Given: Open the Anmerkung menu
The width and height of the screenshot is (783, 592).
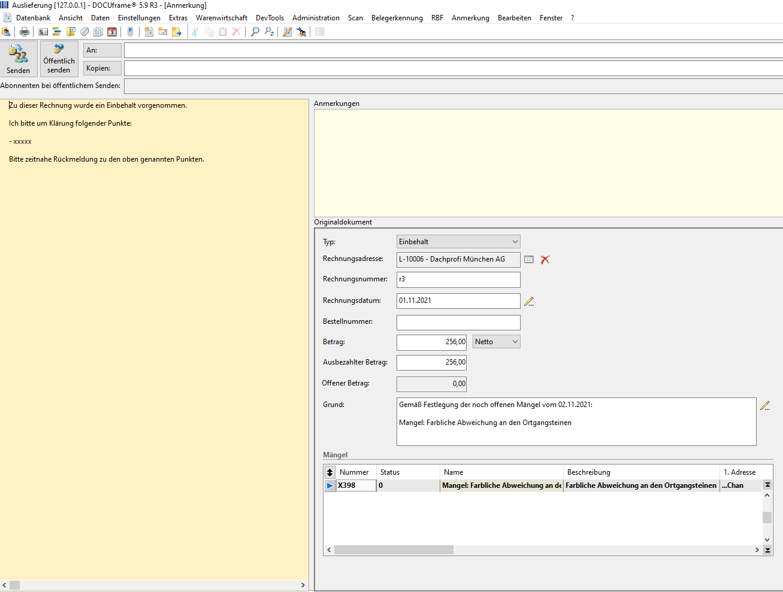Looking at the screenshot, I should 470,18.
